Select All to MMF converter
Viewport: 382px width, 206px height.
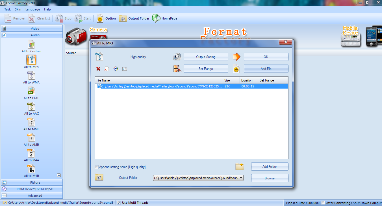(31, 124)
